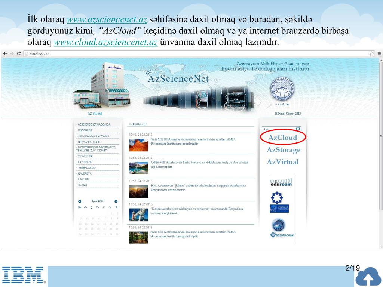
Task: Go to next month in calendar
Action: pyautogui.click(x=116, y=201)
